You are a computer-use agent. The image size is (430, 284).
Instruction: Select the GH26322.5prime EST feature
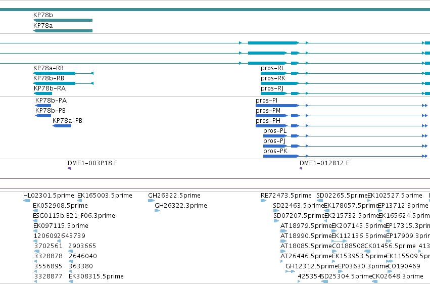(152, 201)
